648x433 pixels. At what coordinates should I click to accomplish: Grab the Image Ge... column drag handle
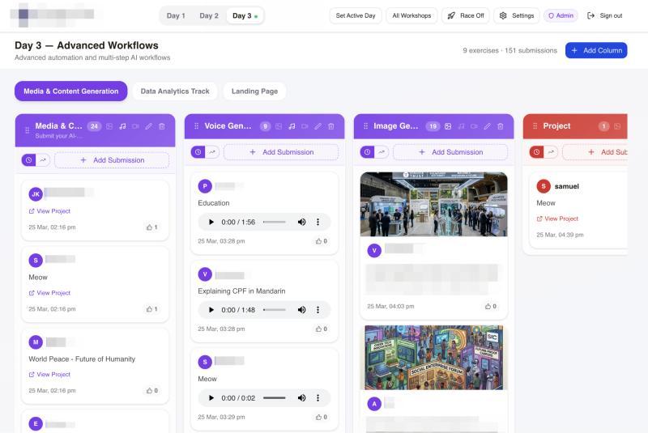pyautogui.click(x=366, y=126)
